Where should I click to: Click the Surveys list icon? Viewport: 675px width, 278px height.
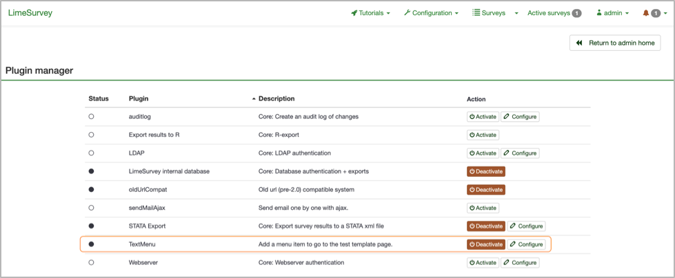[476, 13]
